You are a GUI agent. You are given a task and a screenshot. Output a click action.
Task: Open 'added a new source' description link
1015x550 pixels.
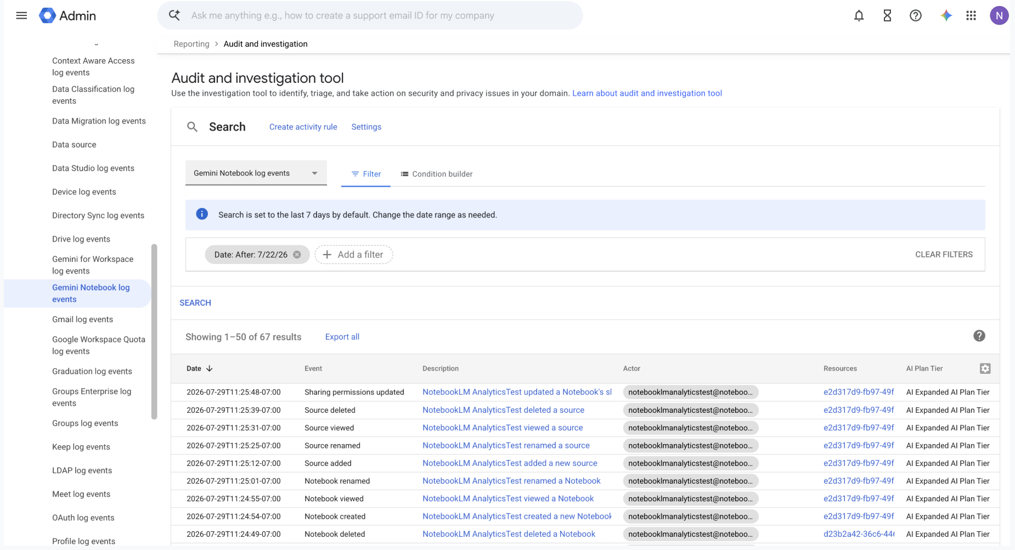pos(510,463)
